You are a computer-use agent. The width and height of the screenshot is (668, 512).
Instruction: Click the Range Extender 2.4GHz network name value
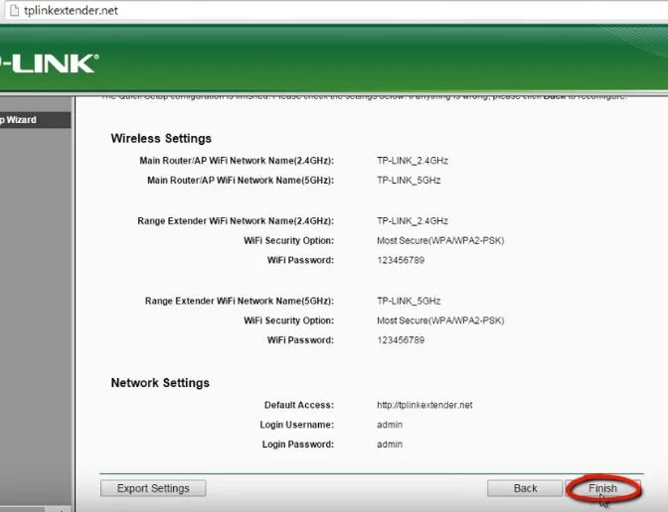pyautogui.click(x=412, y=221)
